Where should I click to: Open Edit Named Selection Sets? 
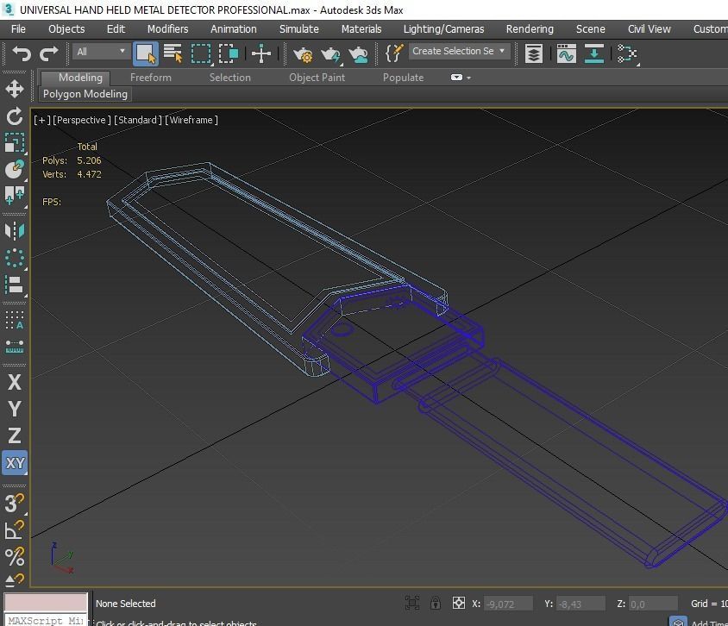pyautogui.click(x=393, y=53)
